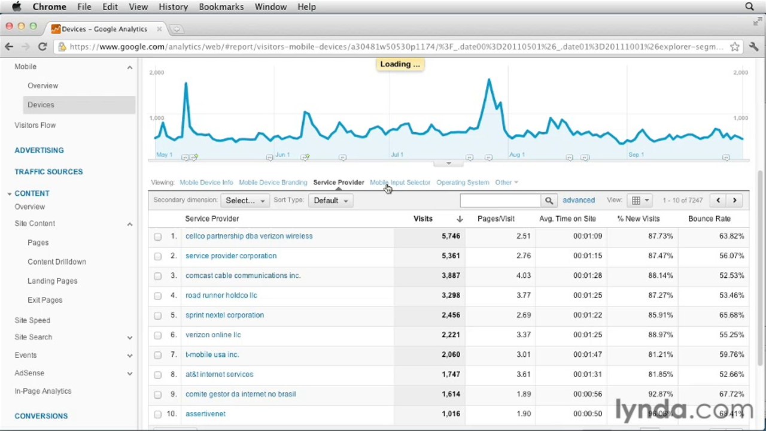Check the t-mobile usa inc. checkbox

[x=158, y=355]
